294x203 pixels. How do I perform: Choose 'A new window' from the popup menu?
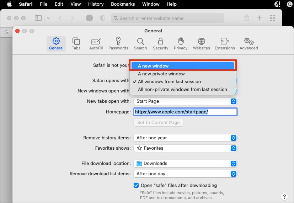click(x=183, y=66)
